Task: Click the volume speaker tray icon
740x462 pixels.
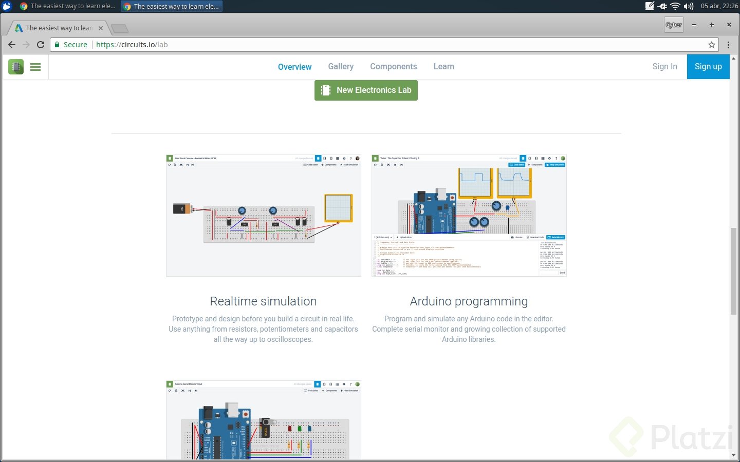Action: tap(689, 6)
